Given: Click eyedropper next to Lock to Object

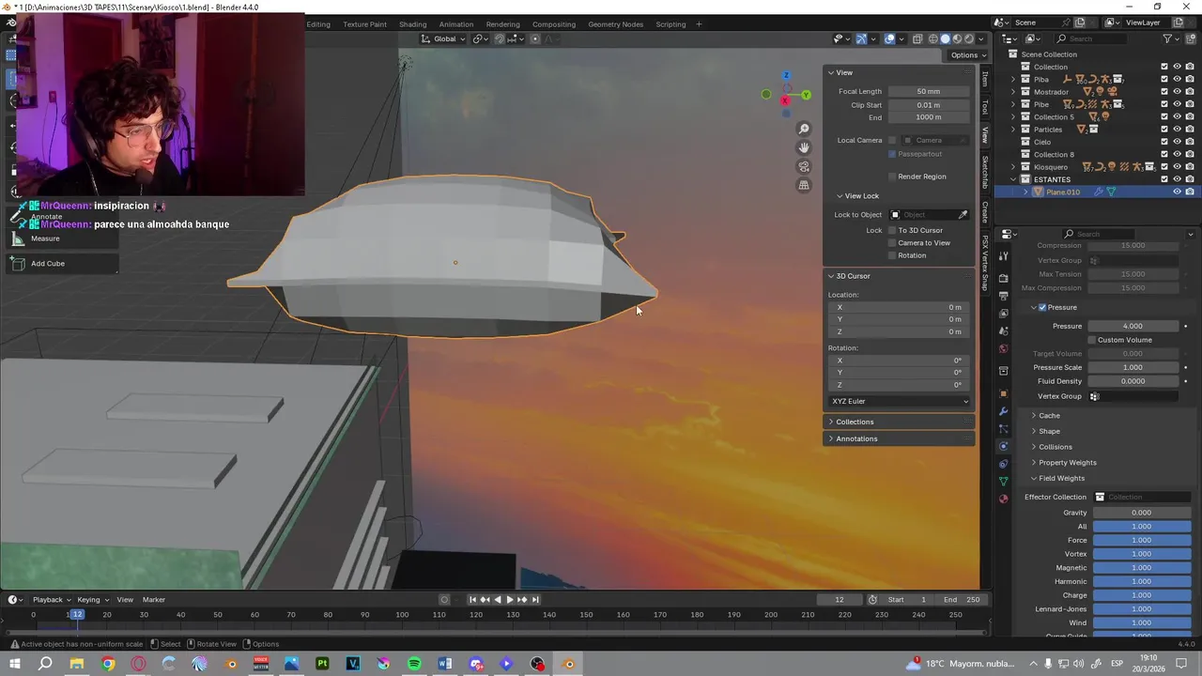Looking at the screenshot, I should click(x=963, y=215).
